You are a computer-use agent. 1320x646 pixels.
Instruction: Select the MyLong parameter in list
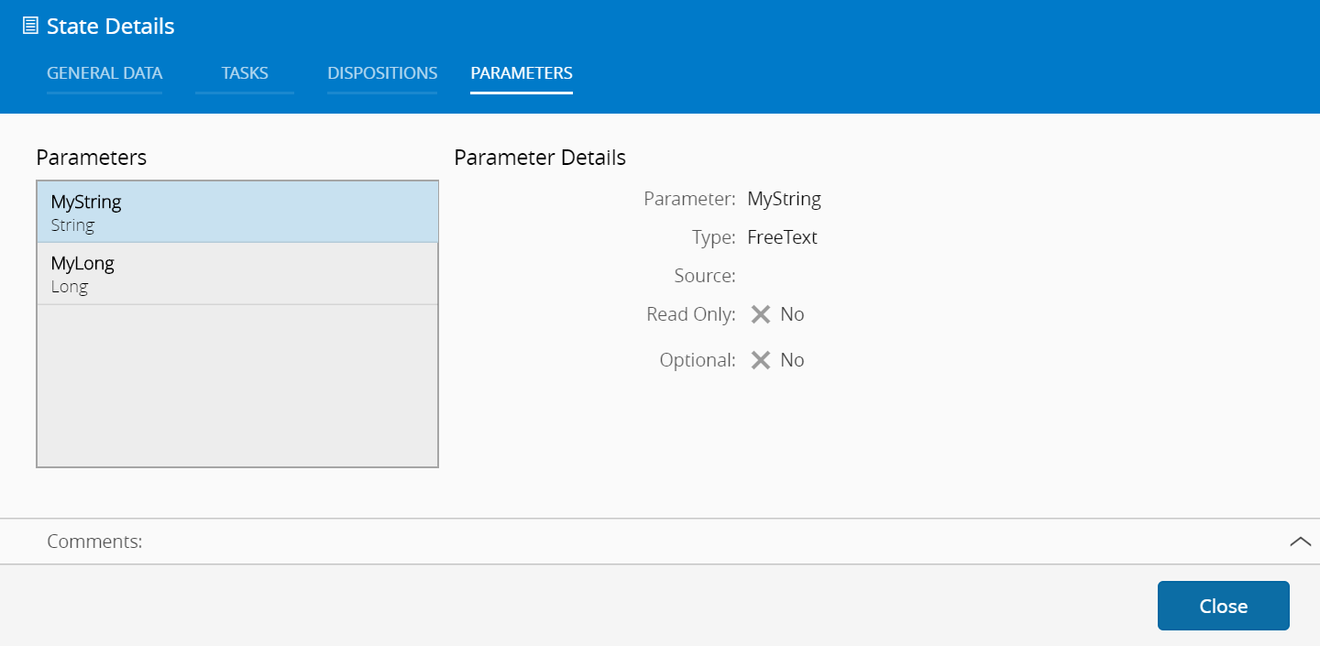tap(237, 273)
